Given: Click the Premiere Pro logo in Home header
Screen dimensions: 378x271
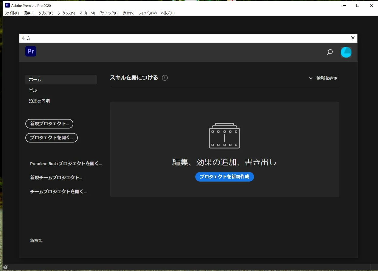Looking at the screenshot, I should pyautogui.click(x=31, y=51).
